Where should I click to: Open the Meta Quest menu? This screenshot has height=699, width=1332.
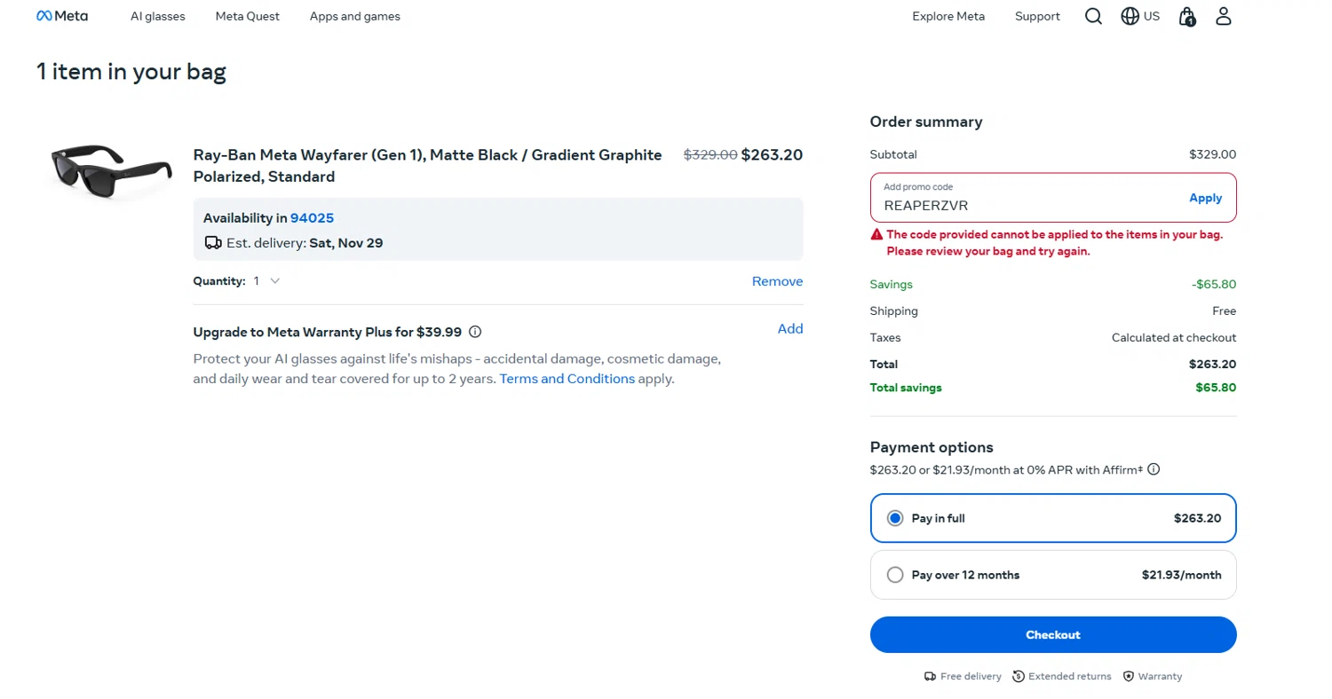[x=248, y=16]
